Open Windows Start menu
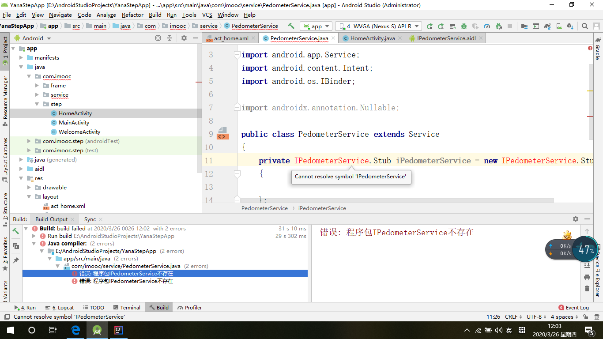The height and width of the screenshot is (339, 603). tap(10, 330)
